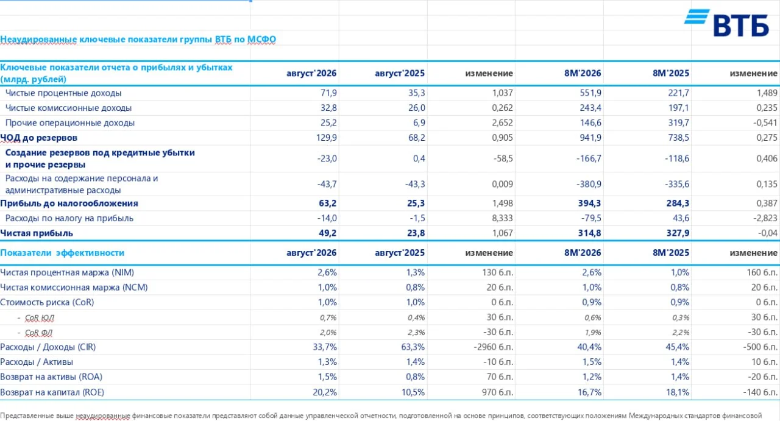
Task: Click "август'2025" header in profit and loss section
Action: [x=400, y=73]
